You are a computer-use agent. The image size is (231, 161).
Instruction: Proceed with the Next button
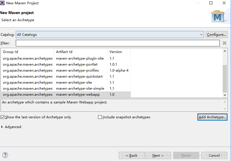(x=158, y=156)
